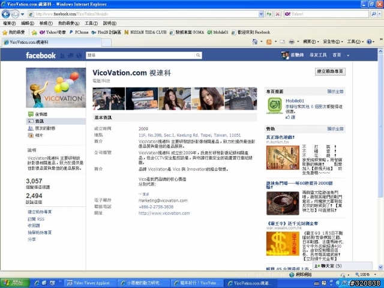Click the Windows Start button
384x288 pixels.
point(14,283)
